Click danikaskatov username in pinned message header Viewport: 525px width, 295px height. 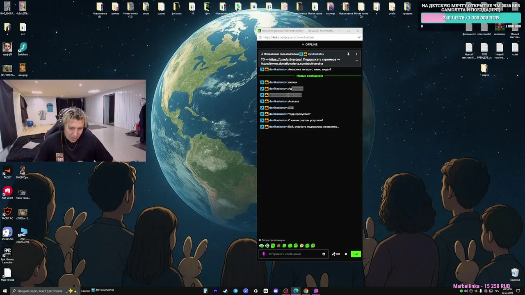click(316, 54)
